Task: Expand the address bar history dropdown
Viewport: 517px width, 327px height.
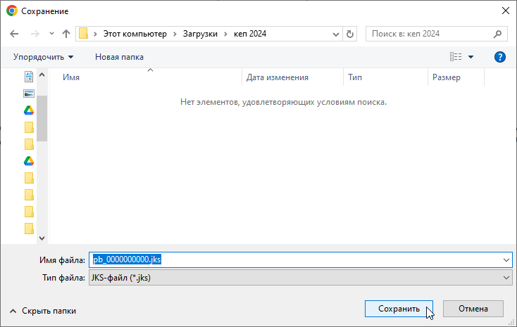Action: 335,34
